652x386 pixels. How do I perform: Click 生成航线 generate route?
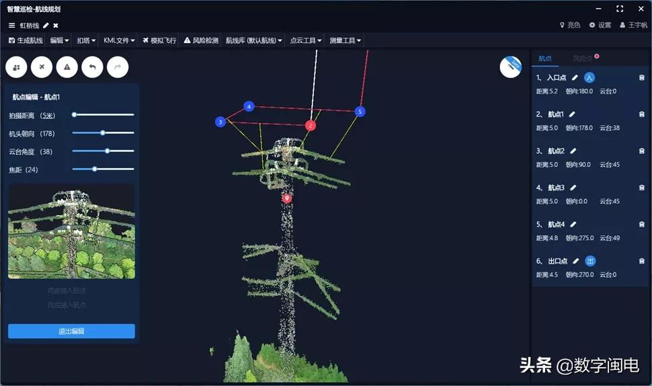pyautogui.click(x=26, y=40)
